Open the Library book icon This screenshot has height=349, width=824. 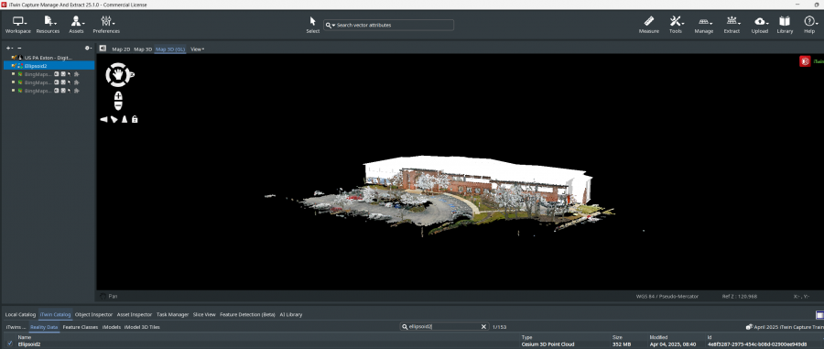(x=785, y=25)
